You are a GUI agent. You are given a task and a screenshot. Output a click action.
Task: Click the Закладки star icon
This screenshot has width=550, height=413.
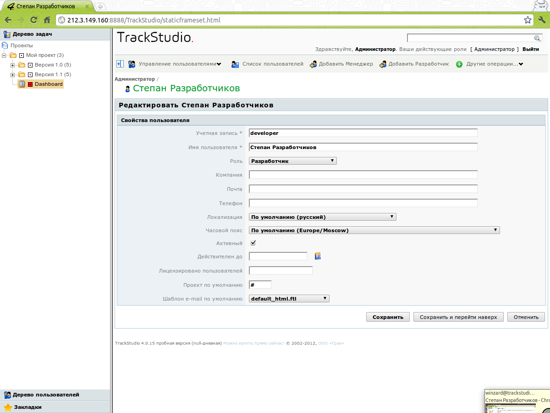[x=8, y=407]
